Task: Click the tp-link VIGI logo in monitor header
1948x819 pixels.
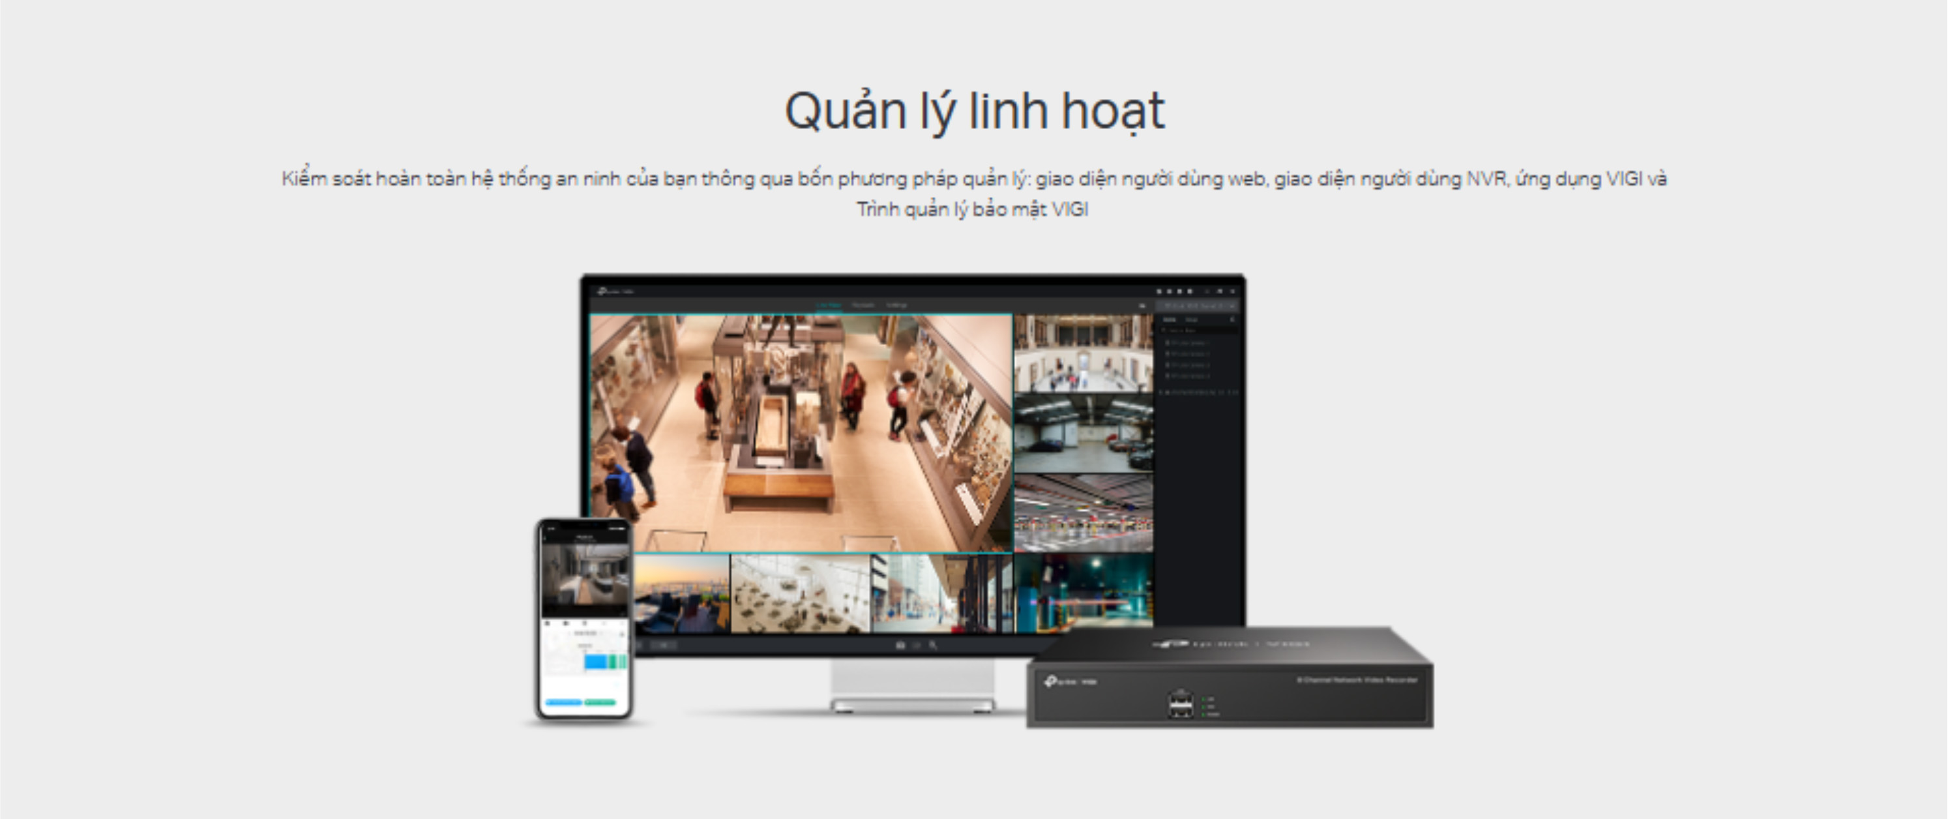Action: point(615,291)
